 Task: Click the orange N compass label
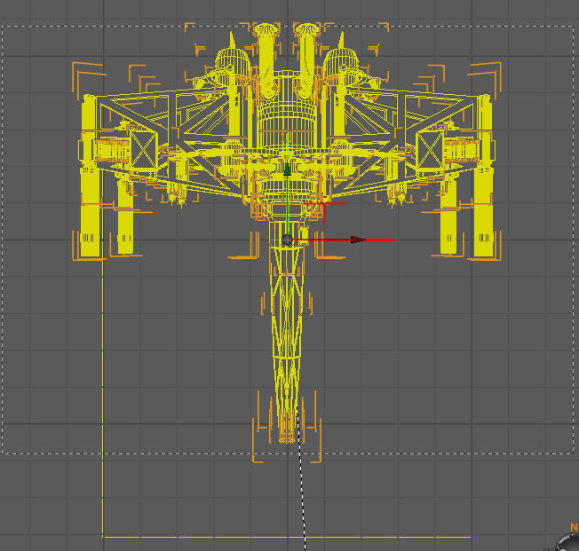click(574, 527)
